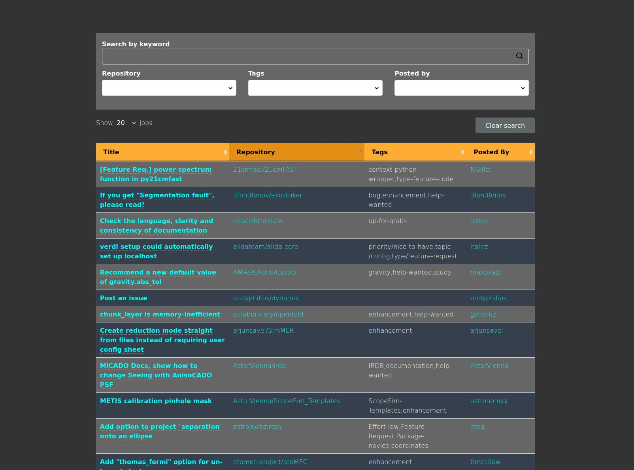
Task: Click the Title column sort arrows
Action: pyautogui.click(x=225, y=152)
